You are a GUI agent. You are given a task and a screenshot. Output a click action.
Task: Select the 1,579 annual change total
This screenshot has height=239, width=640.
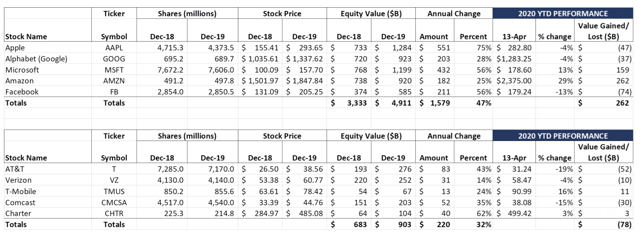point(440,103)
